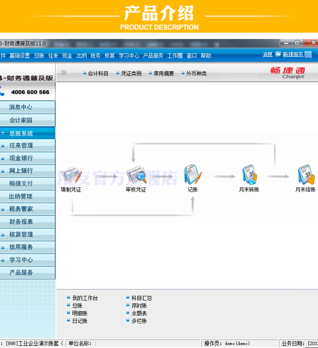Open the 窗口 menu
Image resolution: width=318 pixels, height=348 pixels.
(192, 56)
